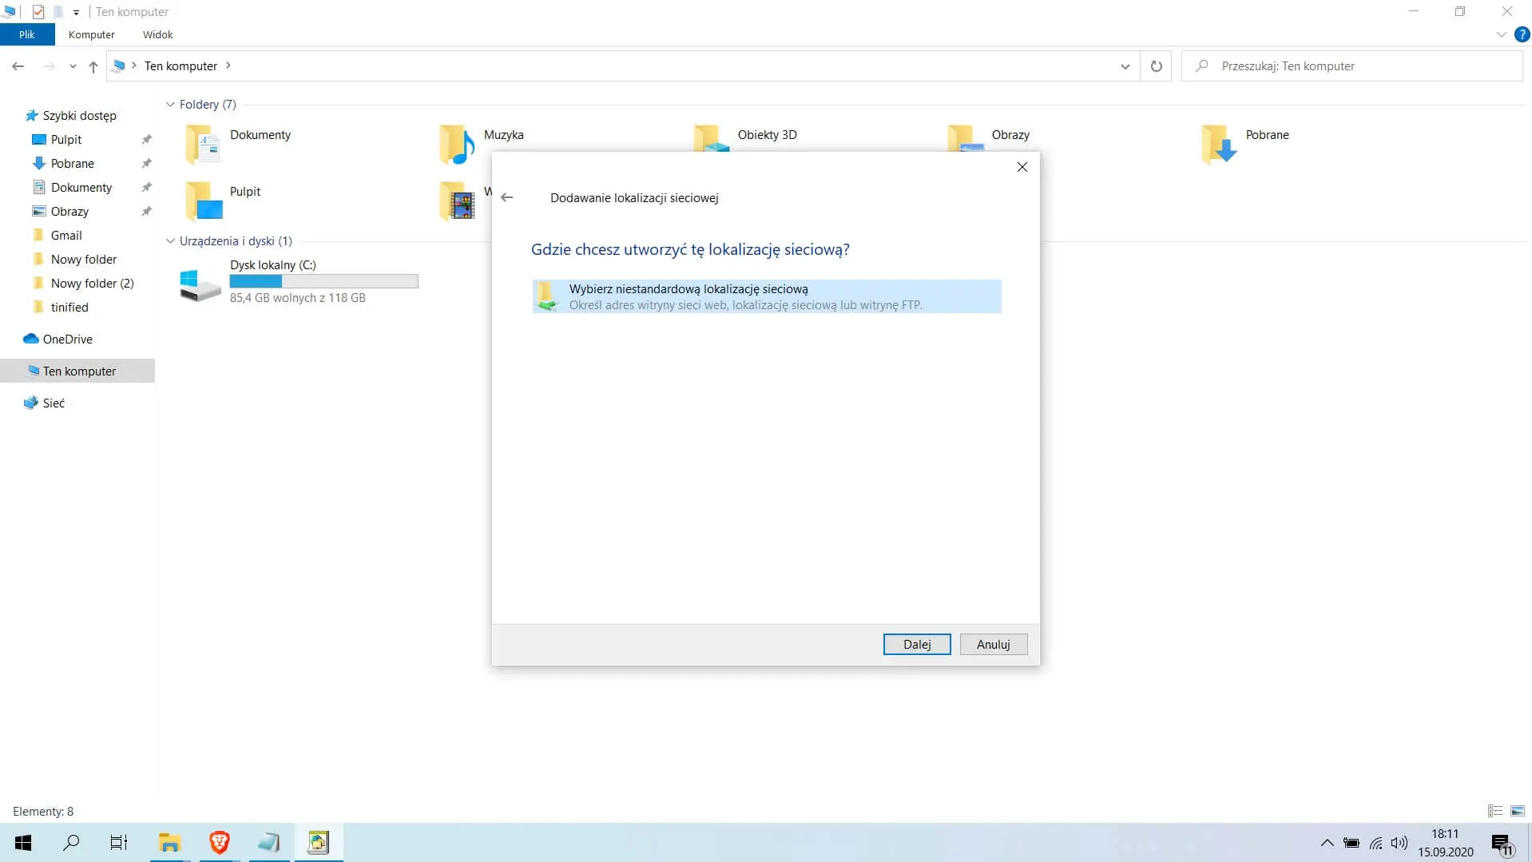Collapse the Urządzenia i dyski group
Screen dimensions: 1532x862
(x=170, y=241)
